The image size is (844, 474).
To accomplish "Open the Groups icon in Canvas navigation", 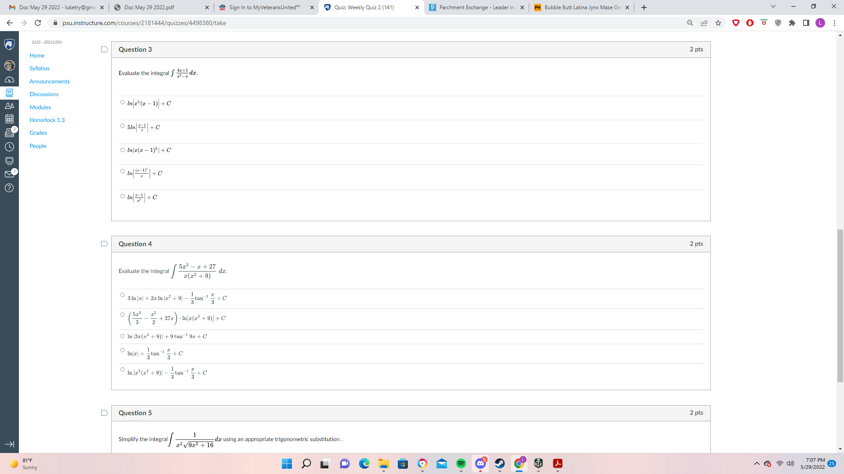I will tap(10, 106).
